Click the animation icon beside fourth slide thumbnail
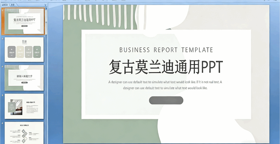The image size is (280, 144). (3, 95)
